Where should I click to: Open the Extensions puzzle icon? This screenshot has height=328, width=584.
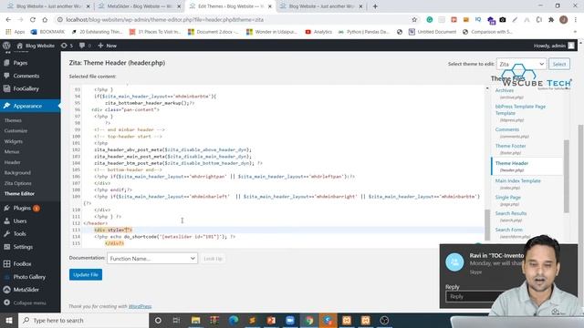pos(551,20)
